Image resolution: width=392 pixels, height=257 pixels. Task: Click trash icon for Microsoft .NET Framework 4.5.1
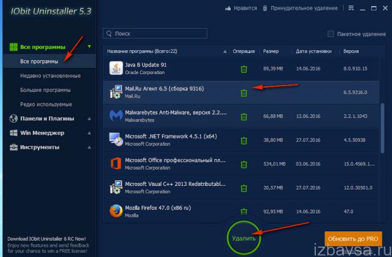tap(244, 140)
